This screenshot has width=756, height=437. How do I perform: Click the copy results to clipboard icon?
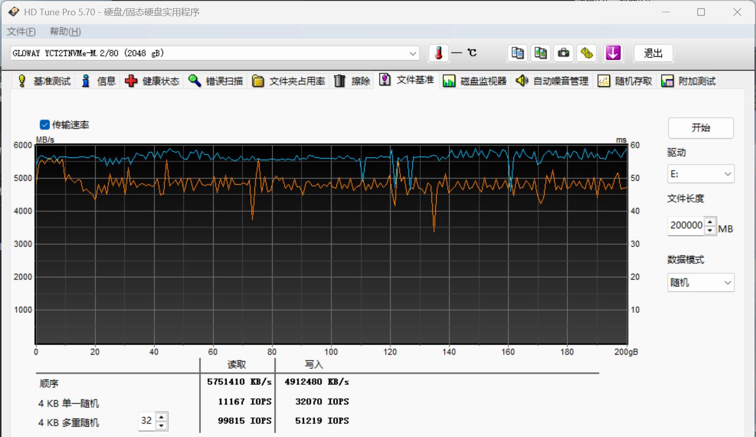tap(517, 53)
